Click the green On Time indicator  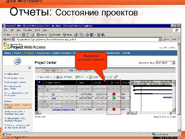tap(114, 98)
